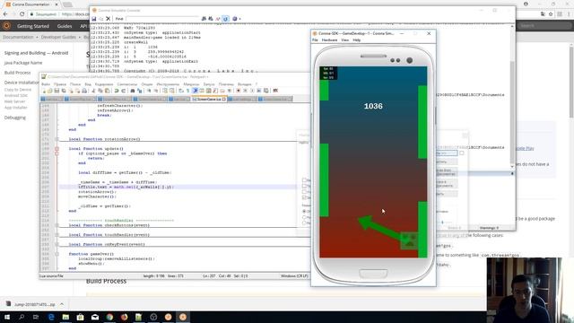This screenshot has width=574, height=323.
Task: Click the Print icon in Notepad++ toolbar
Action: point(84,91)
